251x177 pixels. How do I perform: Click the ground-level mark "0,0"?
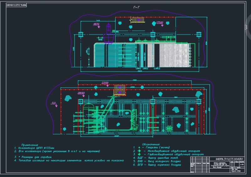coord(54,103)
